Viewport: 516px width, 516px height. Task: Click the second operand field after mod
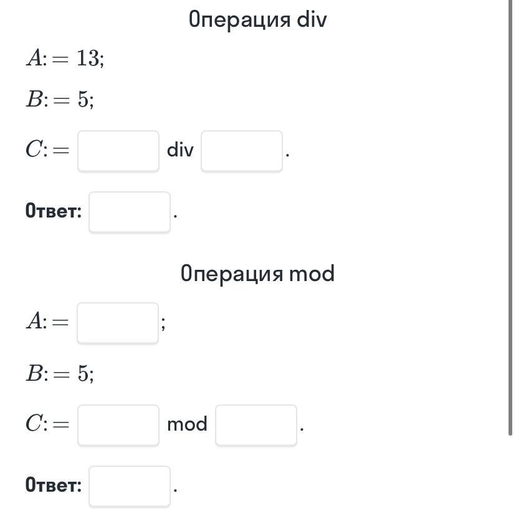coord(256,426)
